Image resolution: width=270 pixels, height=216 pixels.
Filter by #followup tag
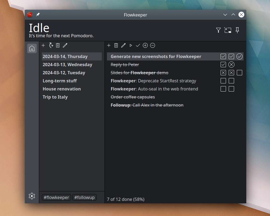(x=84, y=197)
